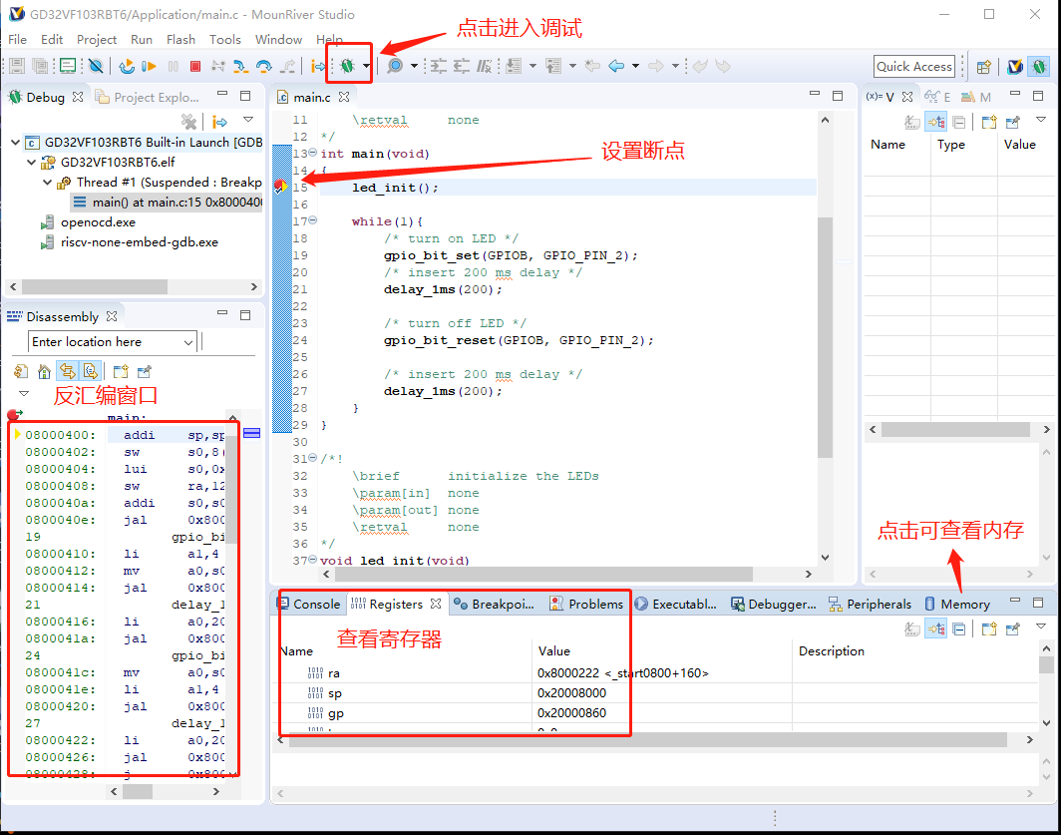This screenshot has height=835, width=1061.
Task: Open the Disassembly view menu triangle
Action: pos(24,393)
